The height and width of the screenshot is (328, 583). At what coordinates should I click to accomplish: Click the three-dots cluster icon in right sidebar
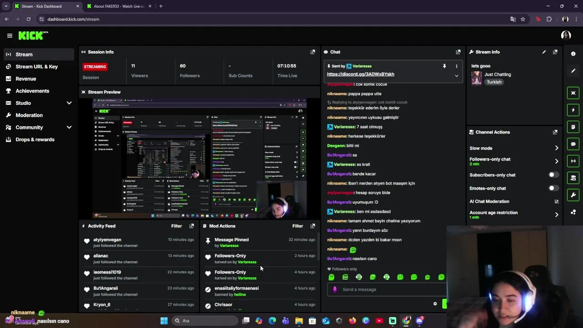tap(573, 212)
